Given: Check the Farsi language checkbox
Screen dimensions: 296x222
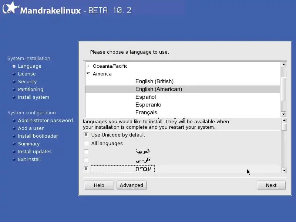Looking at the screenshot, I should pyautogui.click(x=86, y=160).
